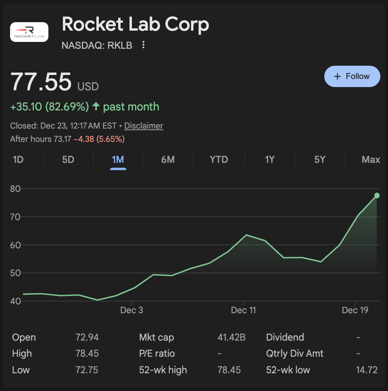Open the three-dot menu beside NASDAQ: RKLB
Image resolution: width=388 pixels, height=391 pixels.
click(x=143, y=45)
